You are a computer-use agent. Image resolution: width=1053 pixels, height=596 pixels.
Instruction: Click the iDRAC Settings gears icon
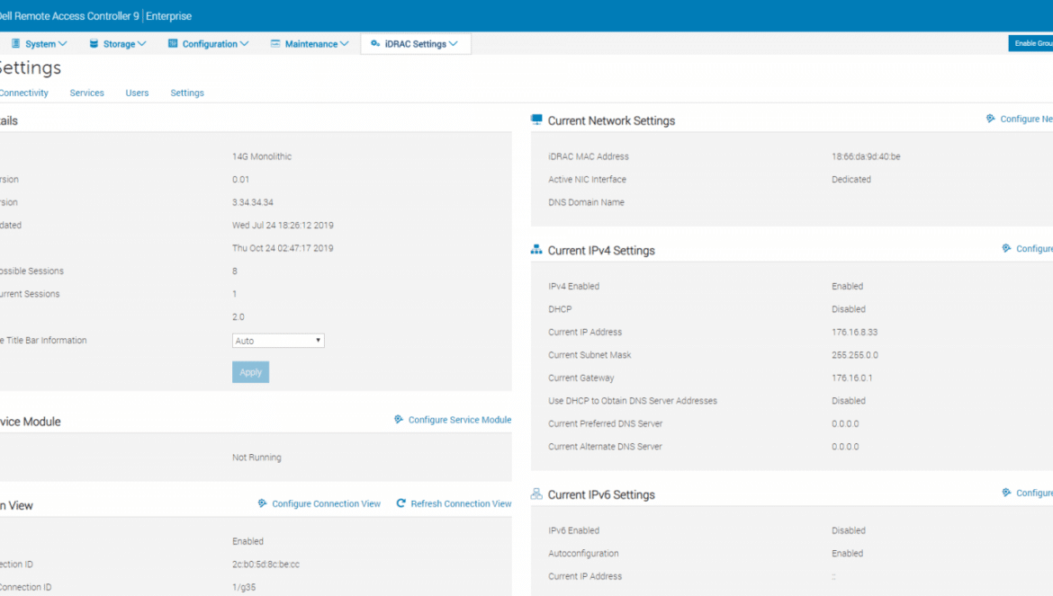coord(375,43)
